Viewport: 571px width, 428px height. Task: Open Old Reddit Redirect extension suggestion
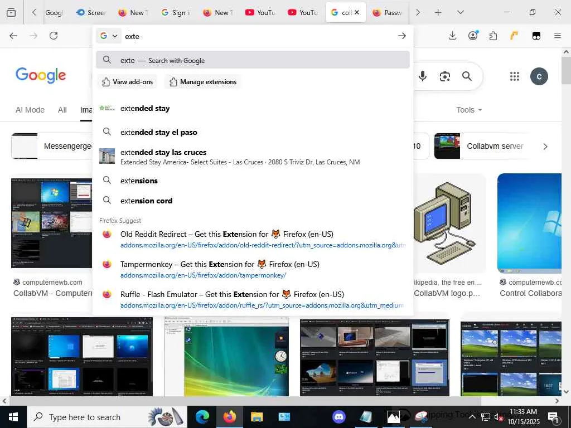click(253, 239)
